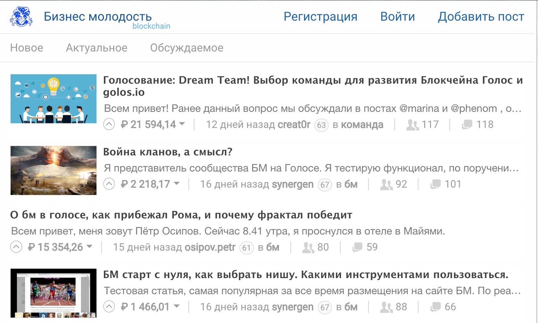This screenshot has width=538, height=323.
Task: Click reputation badge 63 next to creat0r
Action: pyautogui.click(x=322, y=125)
